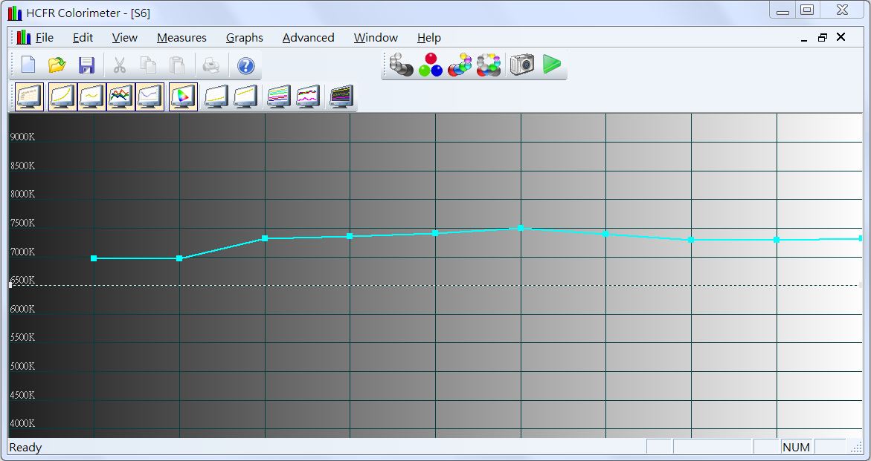Click the document system icon left of File

click(x=23, y=37)
